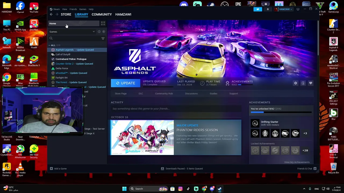This screenshot has width=344, height=193.
Task: Open the Discussions link
Action: tap(191, 94)
